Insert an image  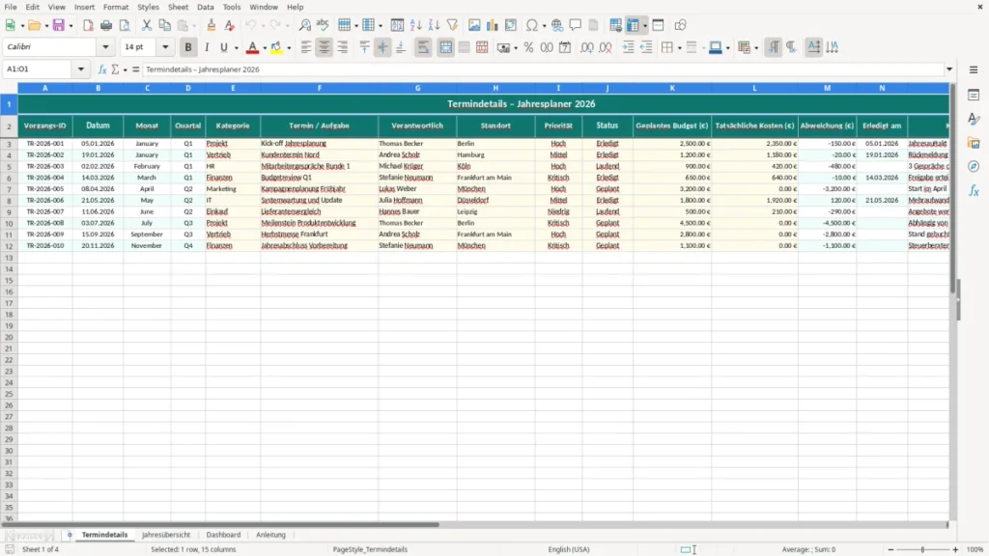(474, 25)
